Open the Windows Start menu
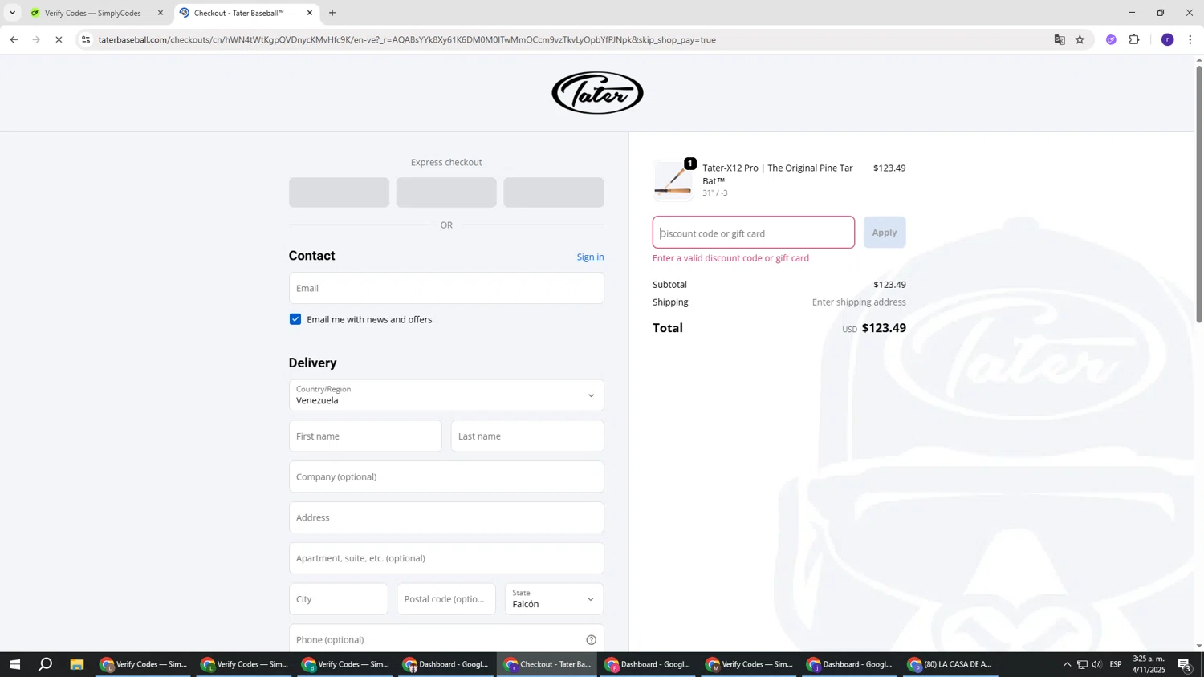1204x677 pixels. pos(14,664)
